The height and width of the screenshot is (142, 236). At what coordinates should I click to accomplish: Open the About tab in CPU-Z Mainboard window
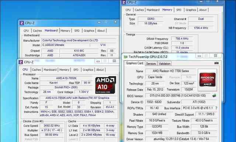[x=101, y=31]
